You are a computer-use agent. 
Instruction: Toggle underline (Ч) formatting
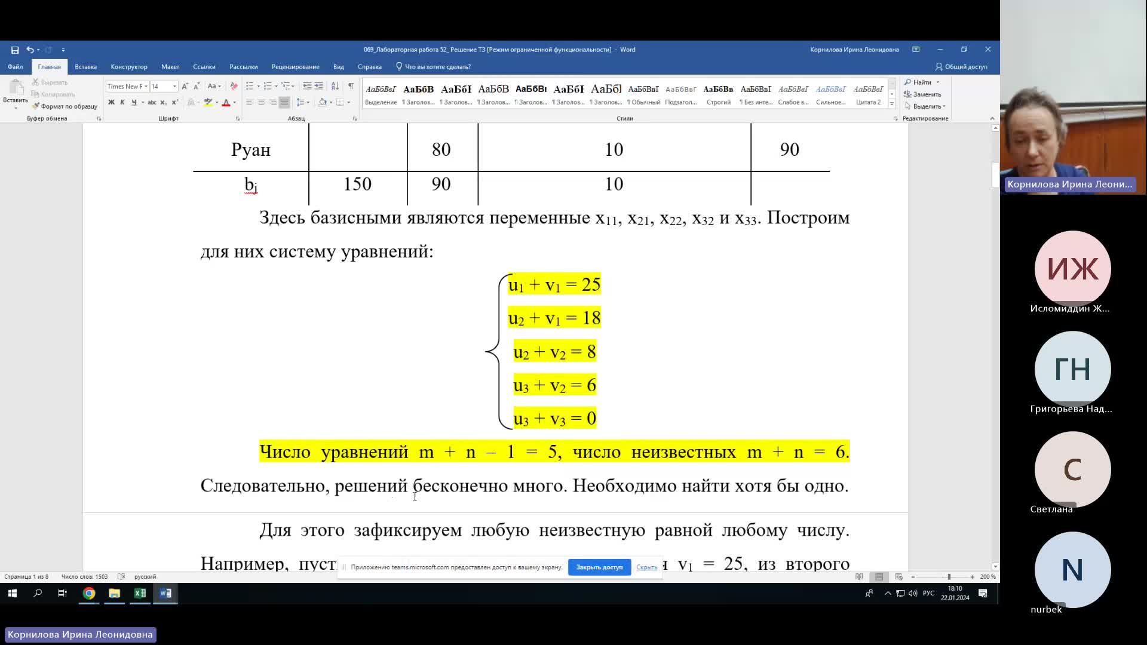(x=134, y=103)
